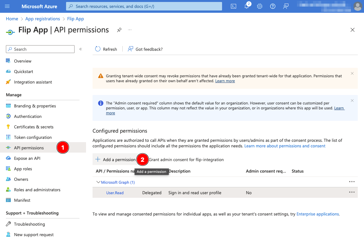Open the feedback icon in top bar
The width and height of the screenshot is (364, 243).
coord(286,6)
